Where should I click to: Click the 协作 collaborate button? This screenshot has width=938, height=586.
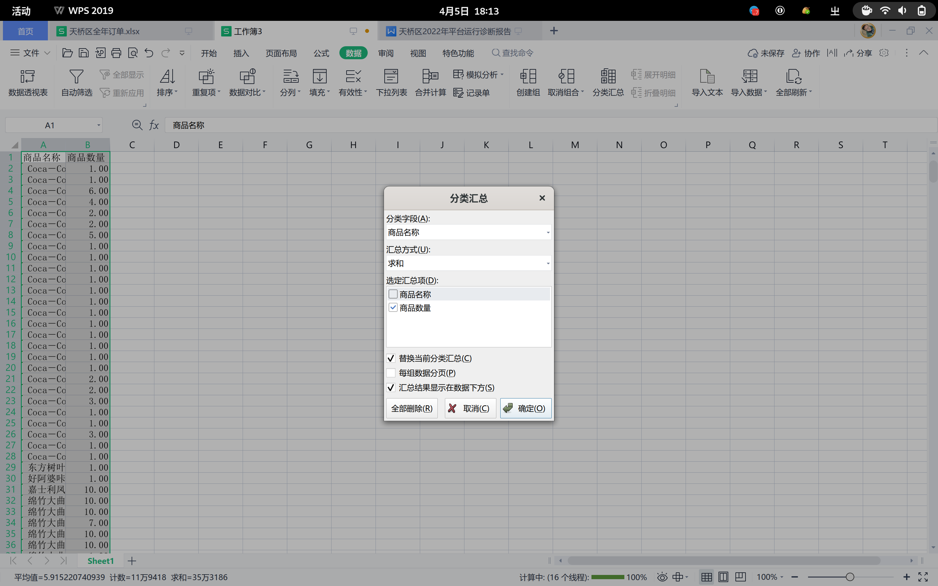click(x=805, y=53)
